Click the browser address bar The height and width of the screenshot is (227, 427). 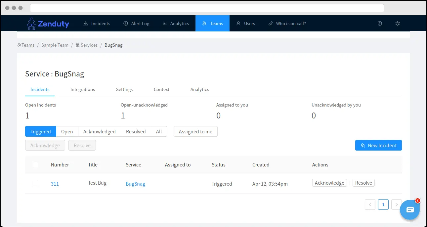[207, 8]
